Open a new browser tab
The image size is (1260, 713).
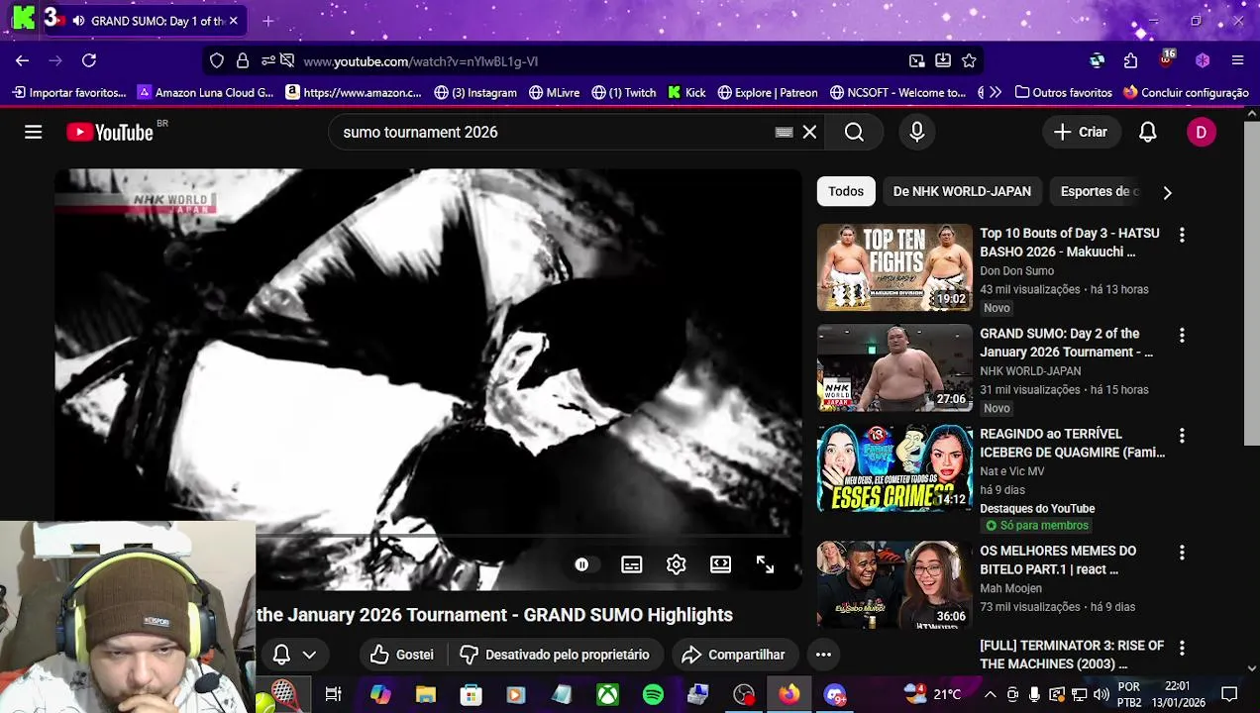pos(267,21)
